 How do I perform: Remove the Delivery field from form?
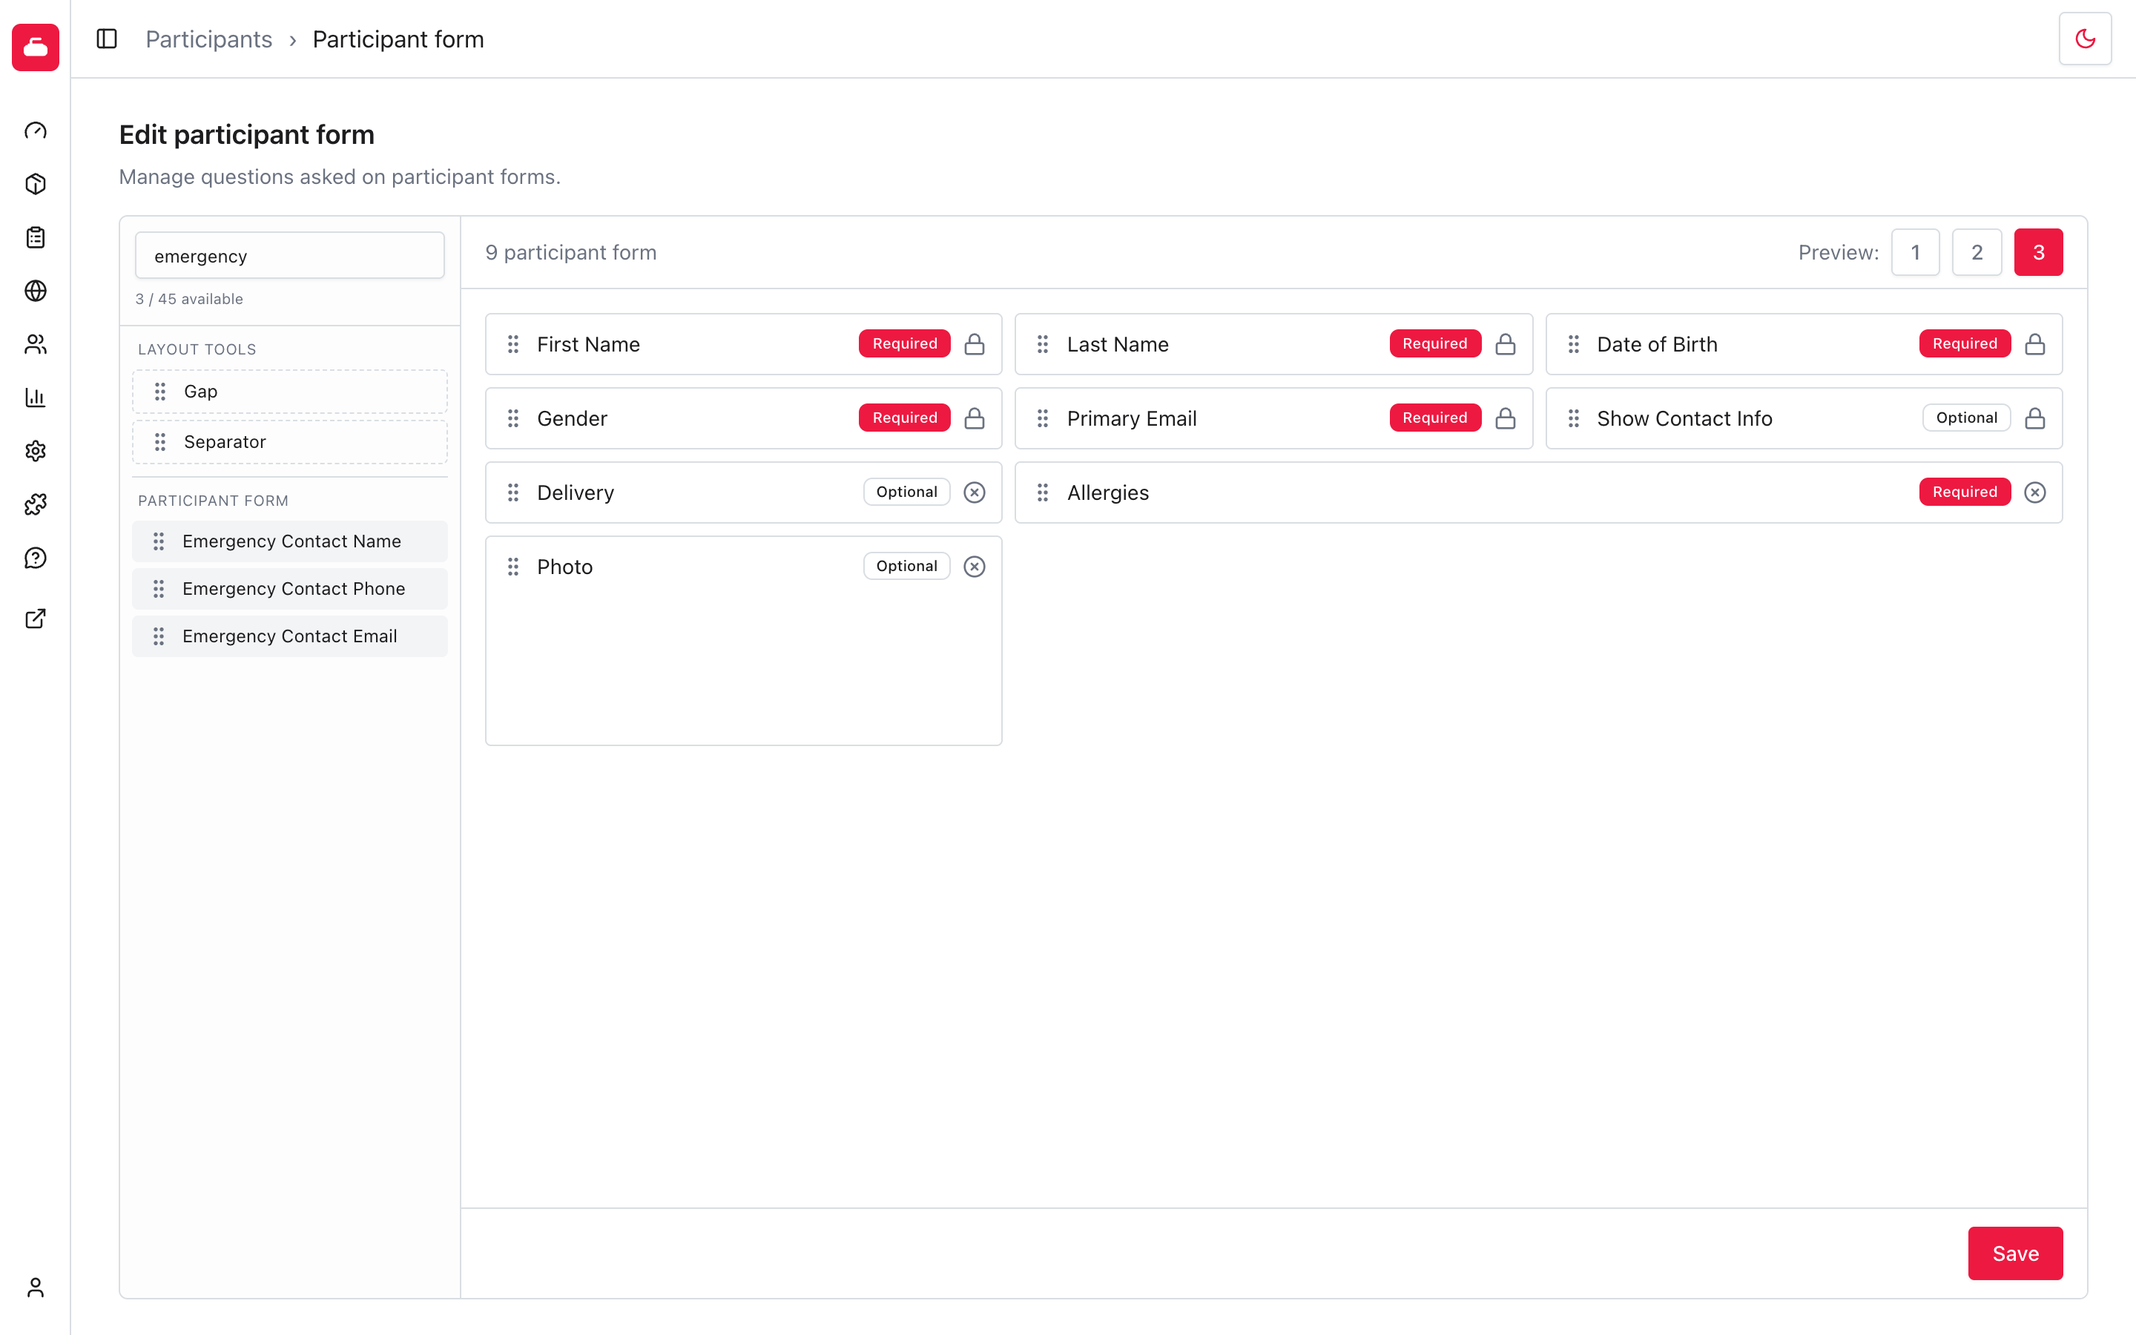975,492
